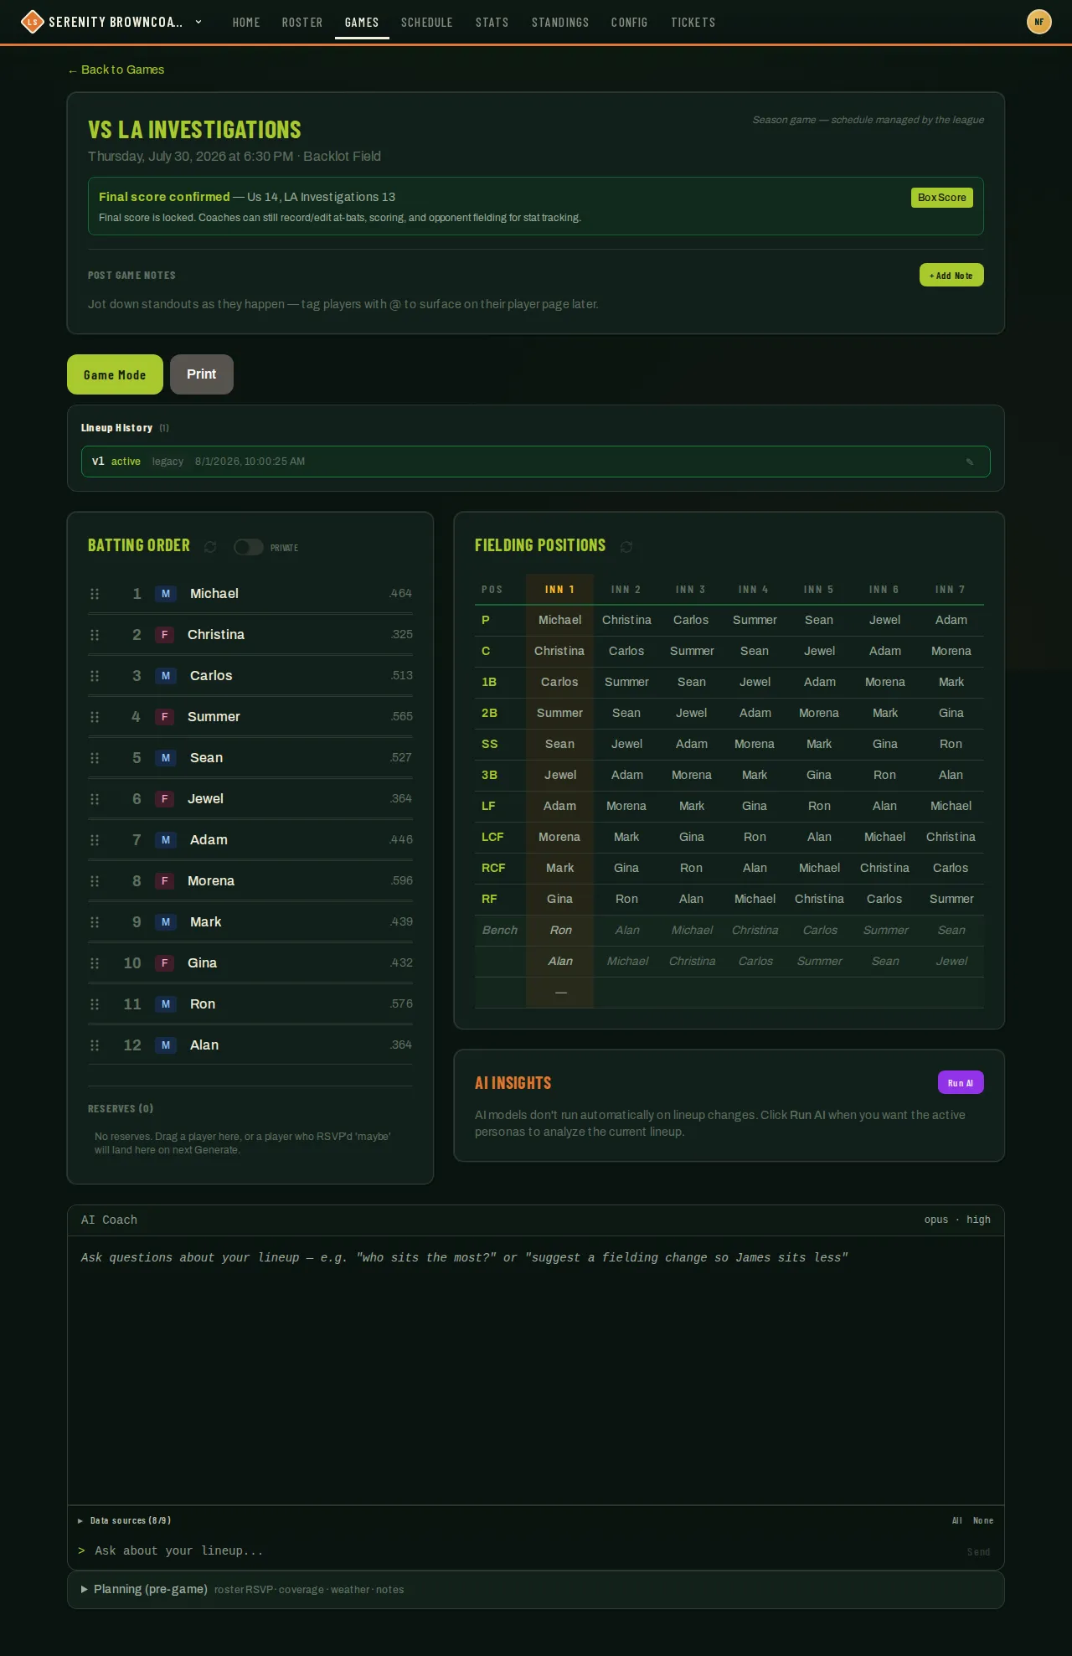Start Game Mode
The height and width of the screenshot is (1656, 1072).
[x=115, y=374]
